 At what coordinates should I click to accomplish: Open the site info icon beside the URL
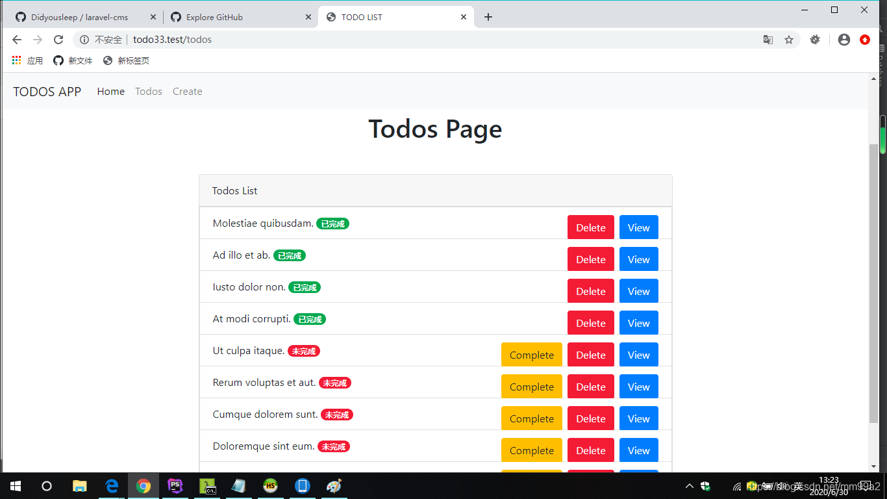click(84, 40)
